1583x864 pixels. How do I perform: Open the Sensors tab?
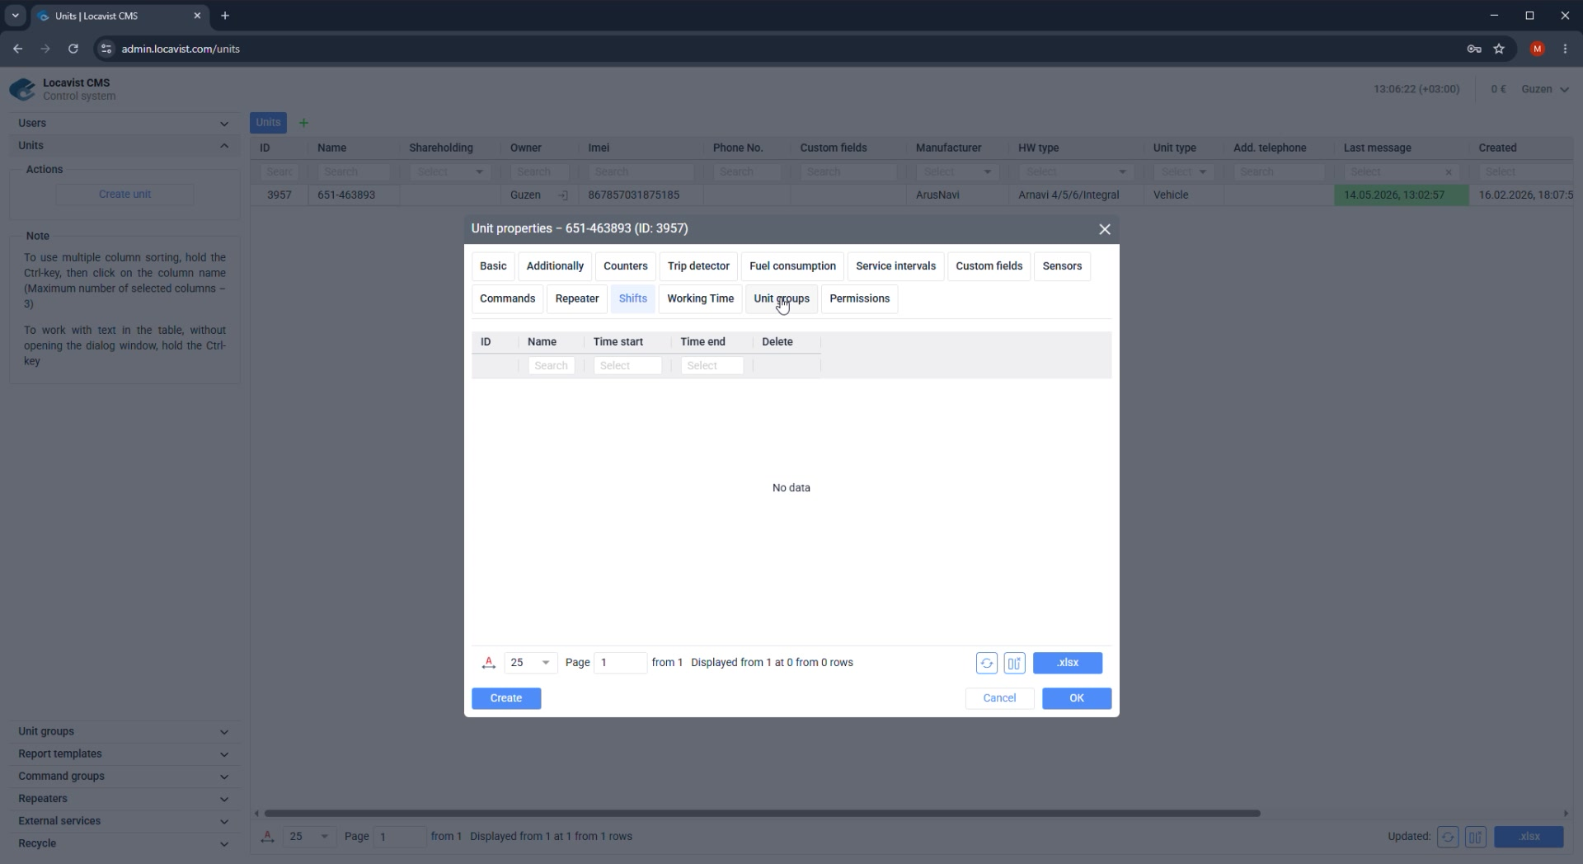[1062, 266]
